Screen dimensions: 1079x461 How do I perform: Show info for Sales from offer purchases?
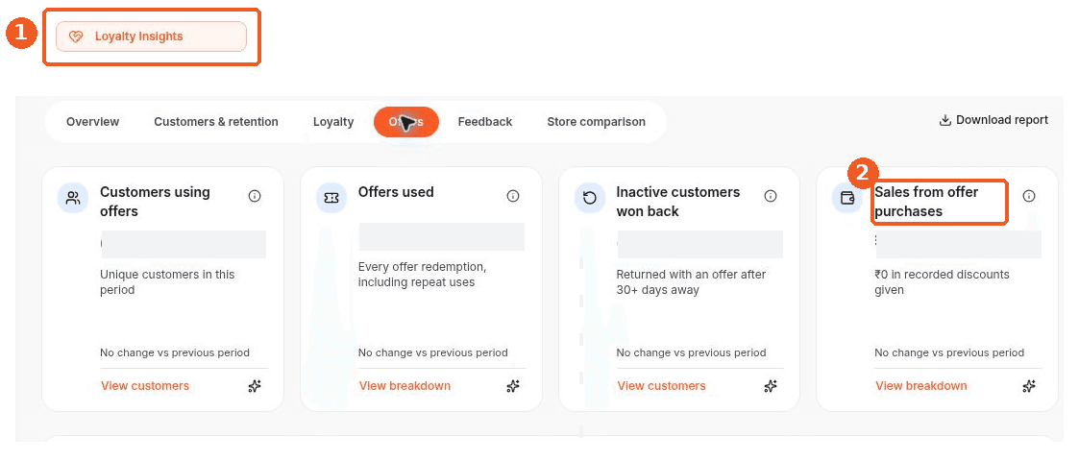click(x=1029, y=196)
